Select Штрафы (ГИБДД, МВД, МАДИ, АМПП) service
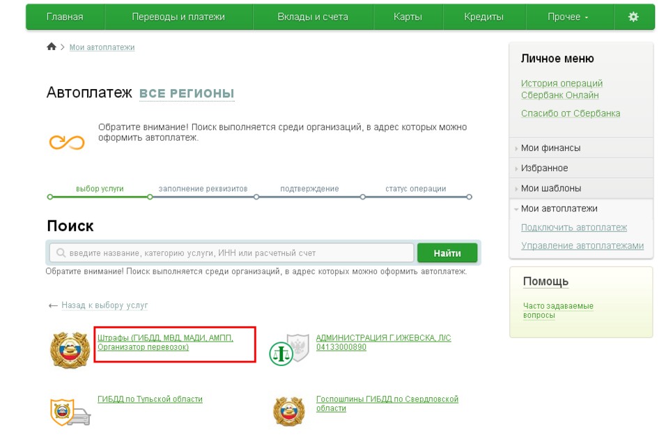This screenshot has height=448, width=666. pos(165,342)
